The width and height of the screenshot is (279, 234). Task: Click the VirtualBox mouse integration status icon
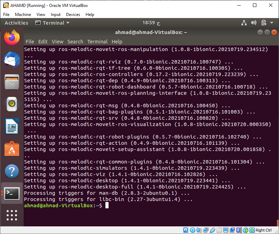[x=246, y=230]
